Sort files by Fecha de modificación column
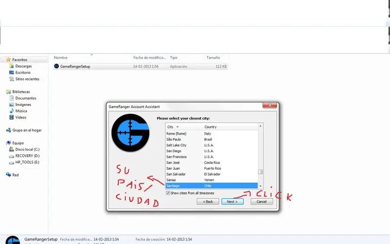Screen dimensions: 390x244 (x=150, y=58)
